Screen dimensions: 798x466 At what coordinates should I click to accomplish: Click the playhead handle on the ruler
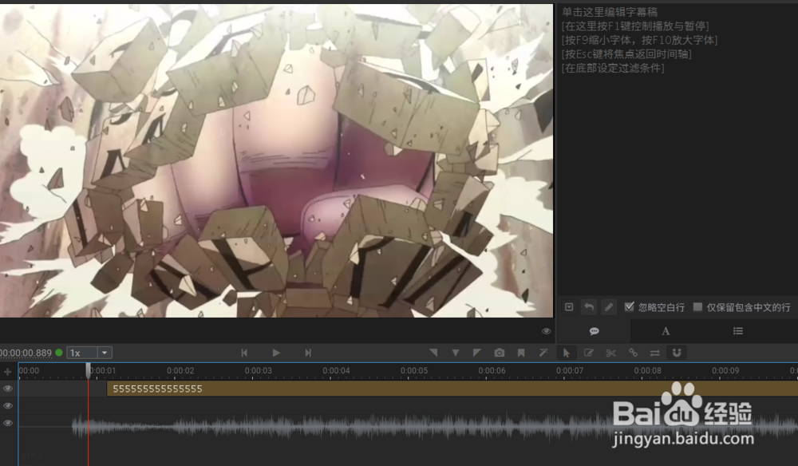click(88, 370)
